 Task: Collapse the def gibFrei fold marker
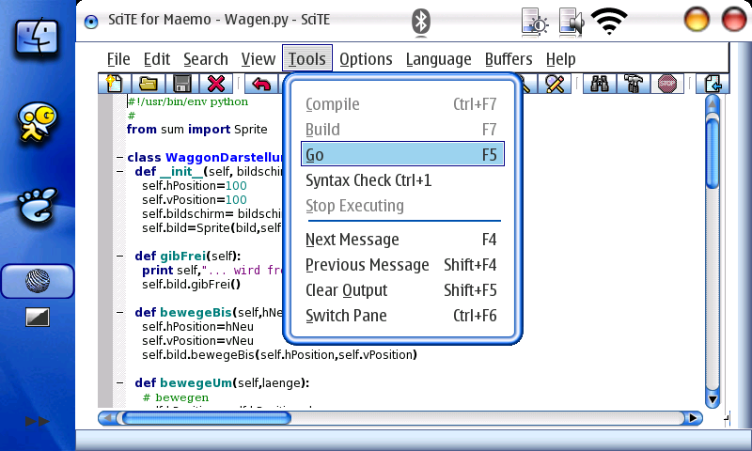coord(120,256)
